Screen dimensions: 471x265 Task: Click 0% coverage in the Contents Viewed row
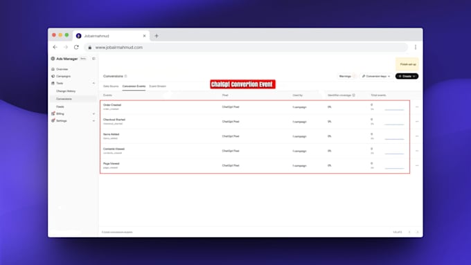click(330, 151)
